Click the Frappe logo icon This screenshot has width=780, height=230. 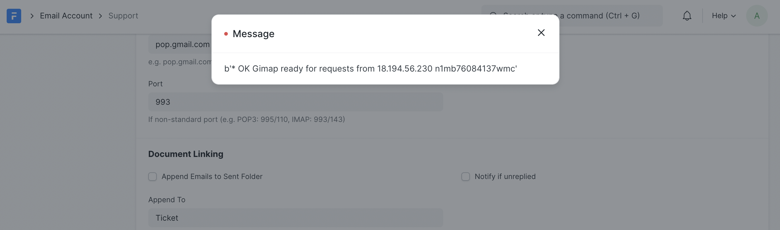pyautogui.click(x=14, y=16)
